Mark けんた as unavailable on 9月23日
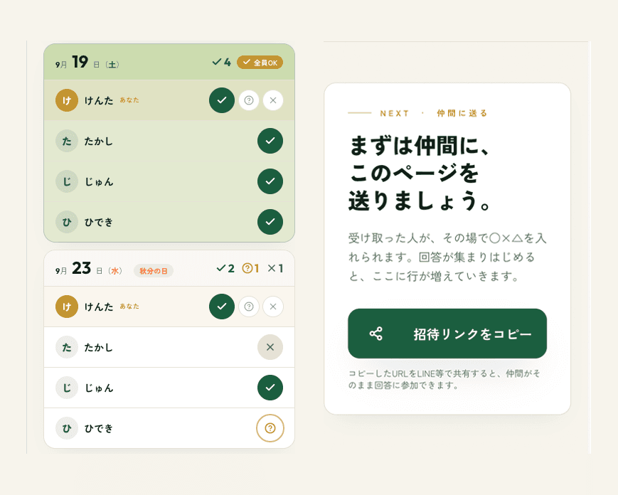618x495 pixels. click(273, 307)
